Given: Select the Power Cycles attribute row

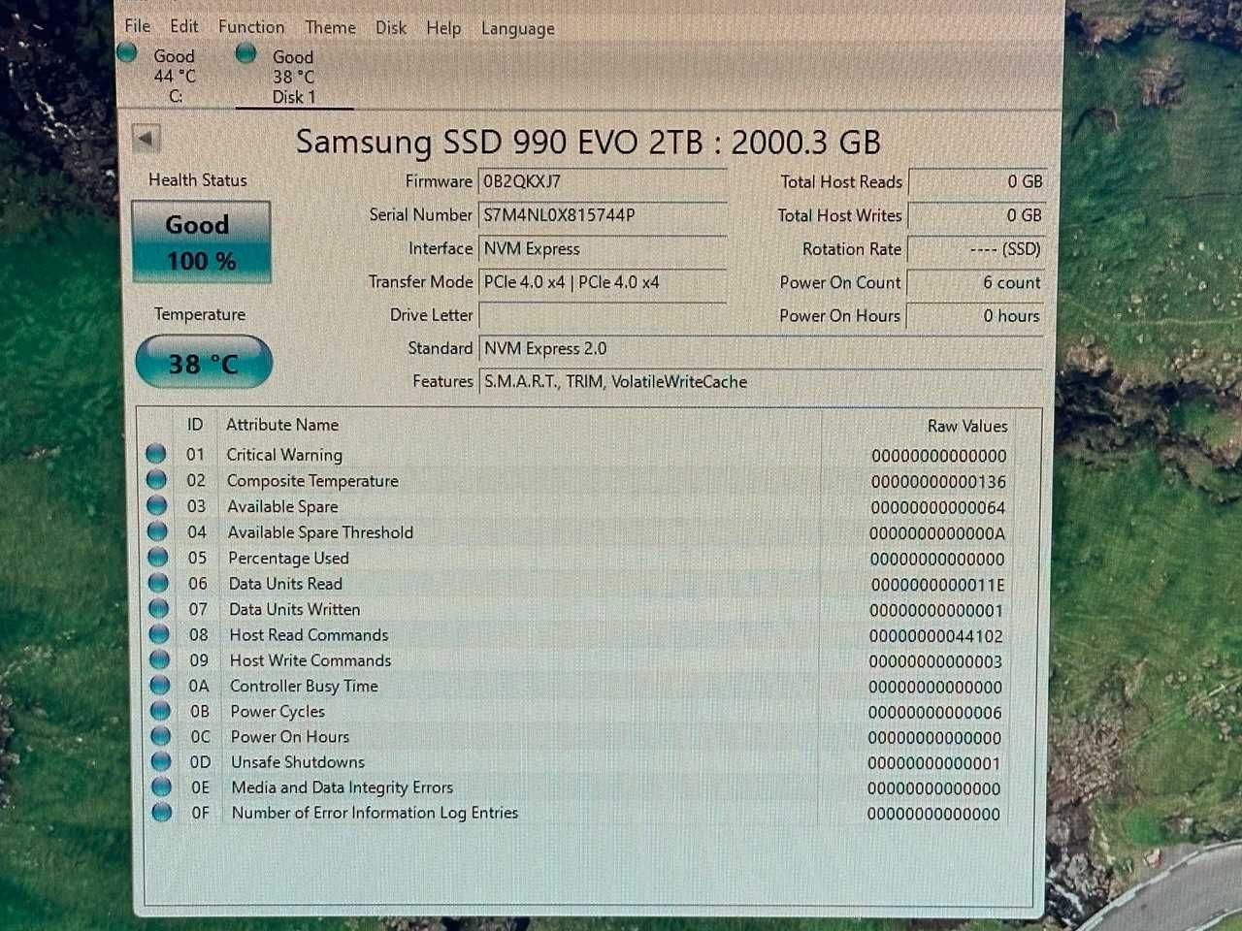Looking at the screenshot, I should (577, 712).
